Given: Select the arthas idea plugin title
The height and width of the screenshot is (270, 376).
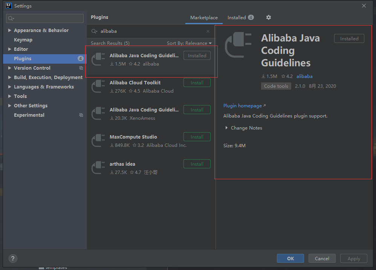Looking at the screenshot, I should (122, 164).
